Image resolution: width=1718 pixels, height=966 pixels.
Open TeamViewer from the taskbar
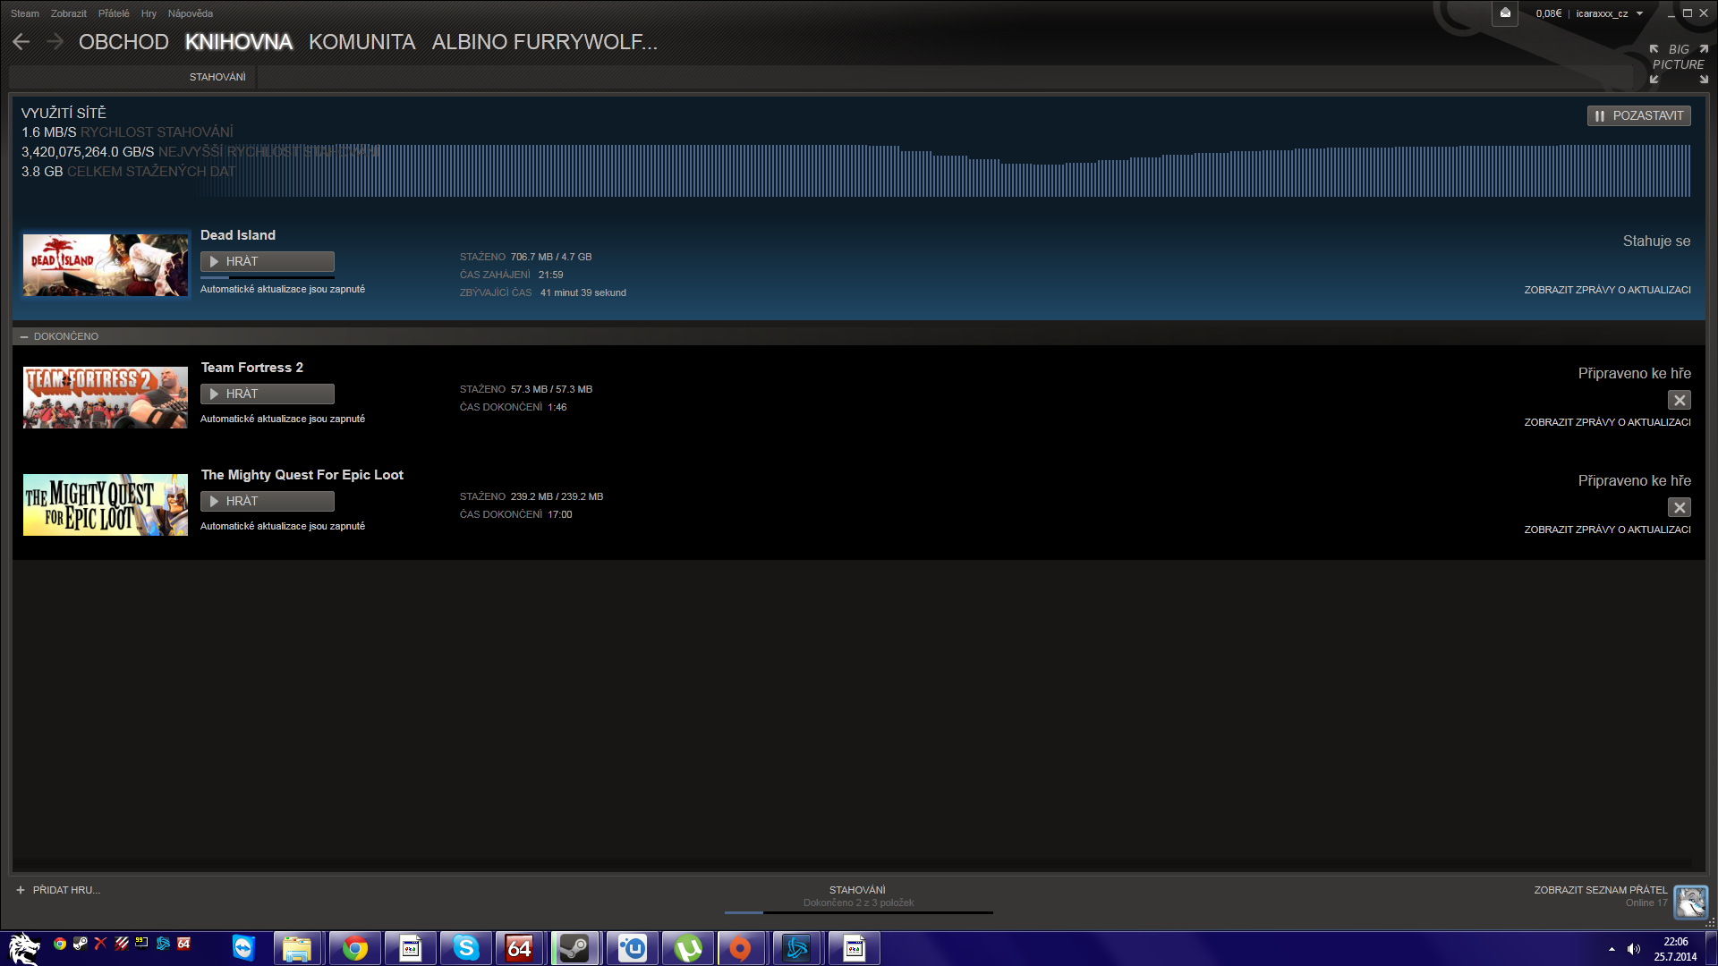pyautogui.click(x=243, y=948)
